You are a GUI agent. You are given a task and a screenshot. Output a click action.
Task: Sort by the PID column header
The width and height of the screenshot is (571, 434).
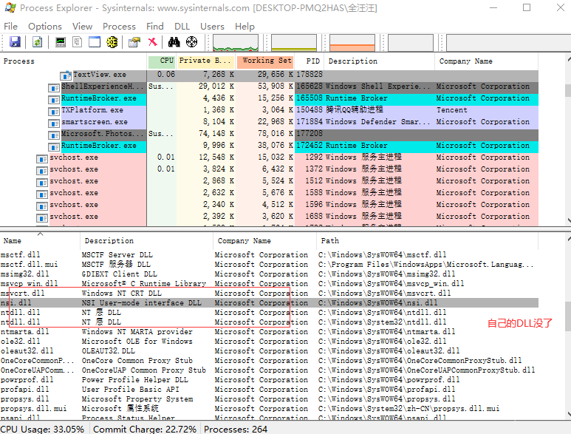[x=310, y=61]
